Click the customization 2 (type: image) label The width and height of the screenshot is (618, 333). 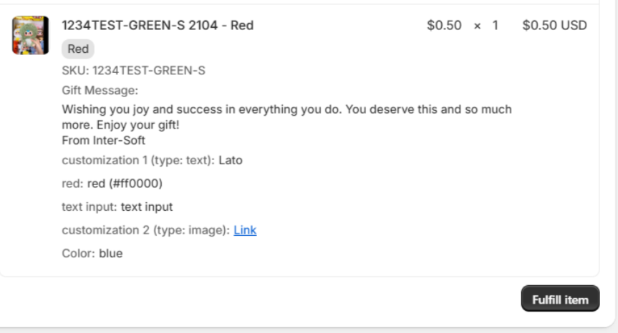[145, 230]
